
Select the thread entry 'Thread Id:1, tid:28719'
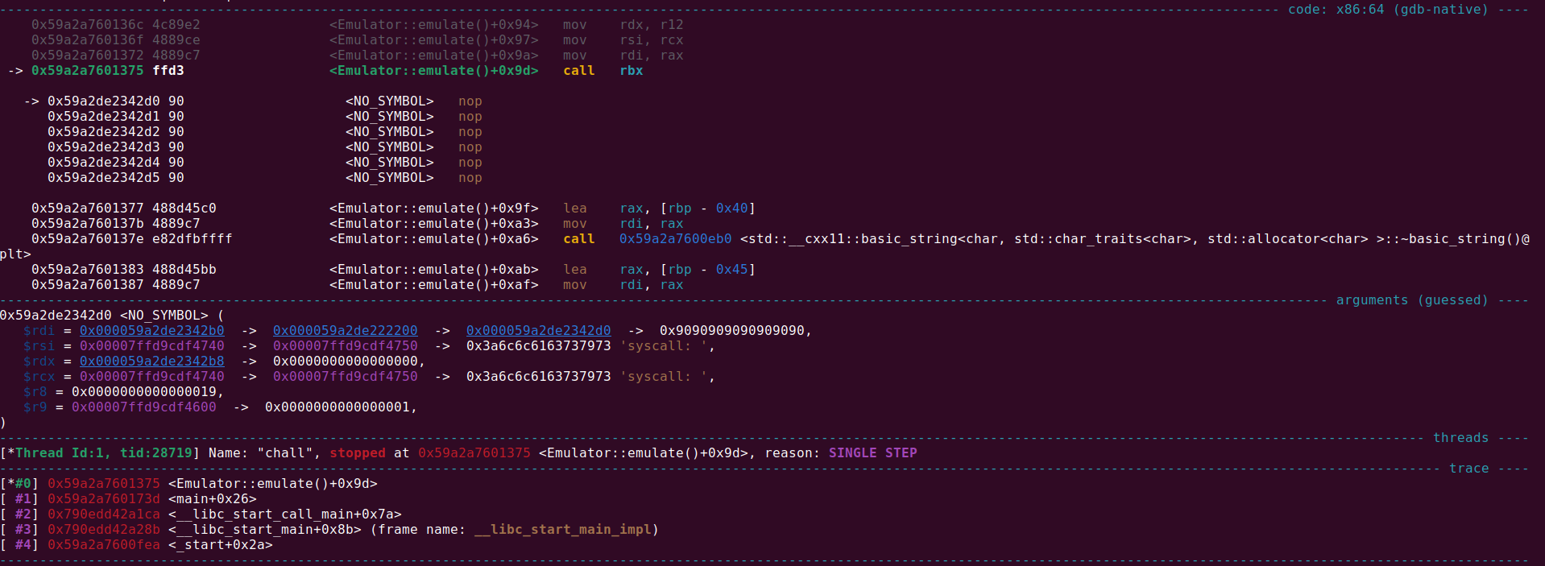[x=104, y=453]
